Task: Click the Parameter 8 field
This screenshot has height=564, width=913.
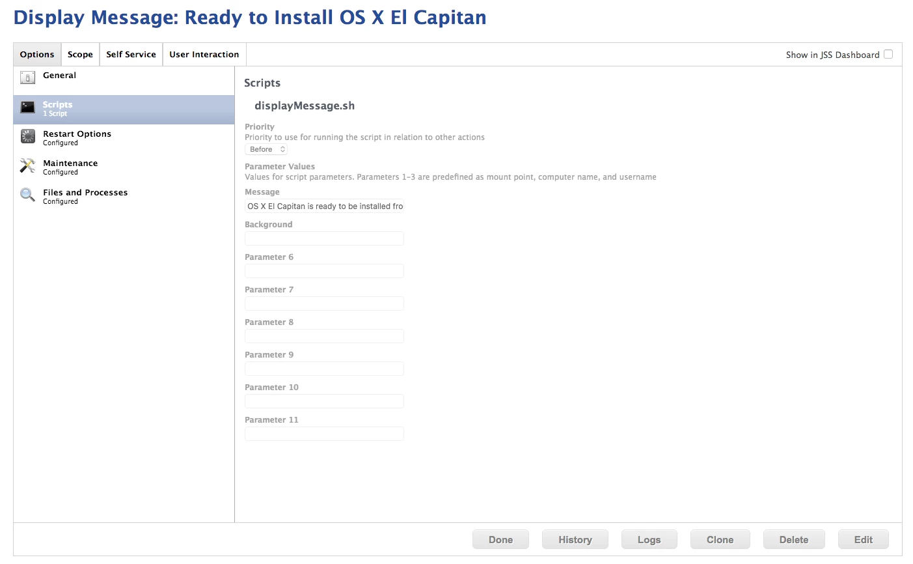Action: [324, 336]
